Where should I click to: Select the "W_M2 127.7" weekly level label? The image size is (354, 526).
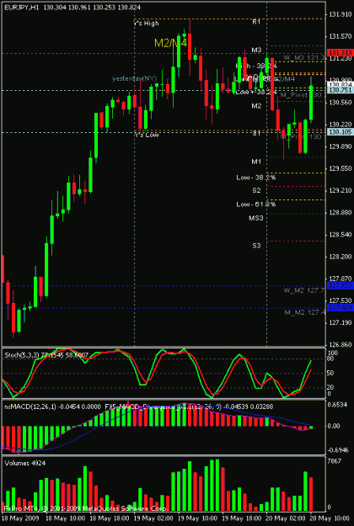[x=304, y=290]
